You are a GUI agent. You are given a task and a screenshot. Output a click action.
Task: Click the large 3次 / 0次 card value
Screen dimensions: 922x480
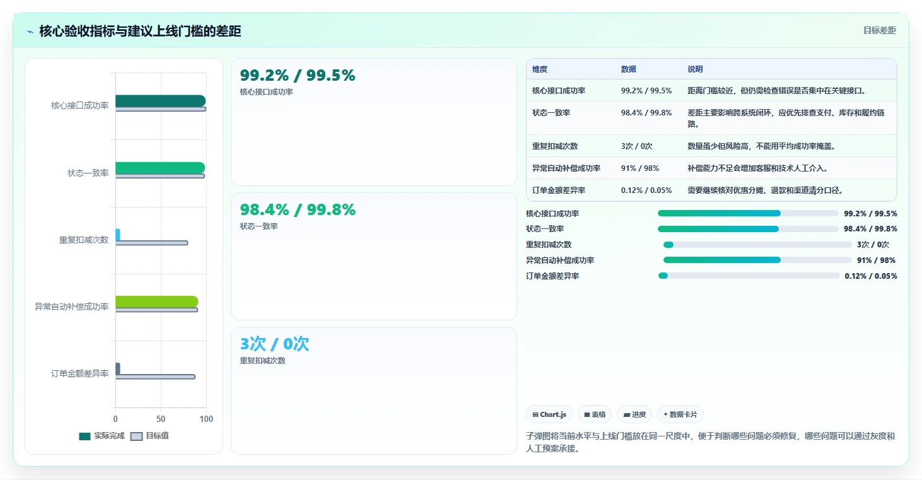click(x=274, y=344)
